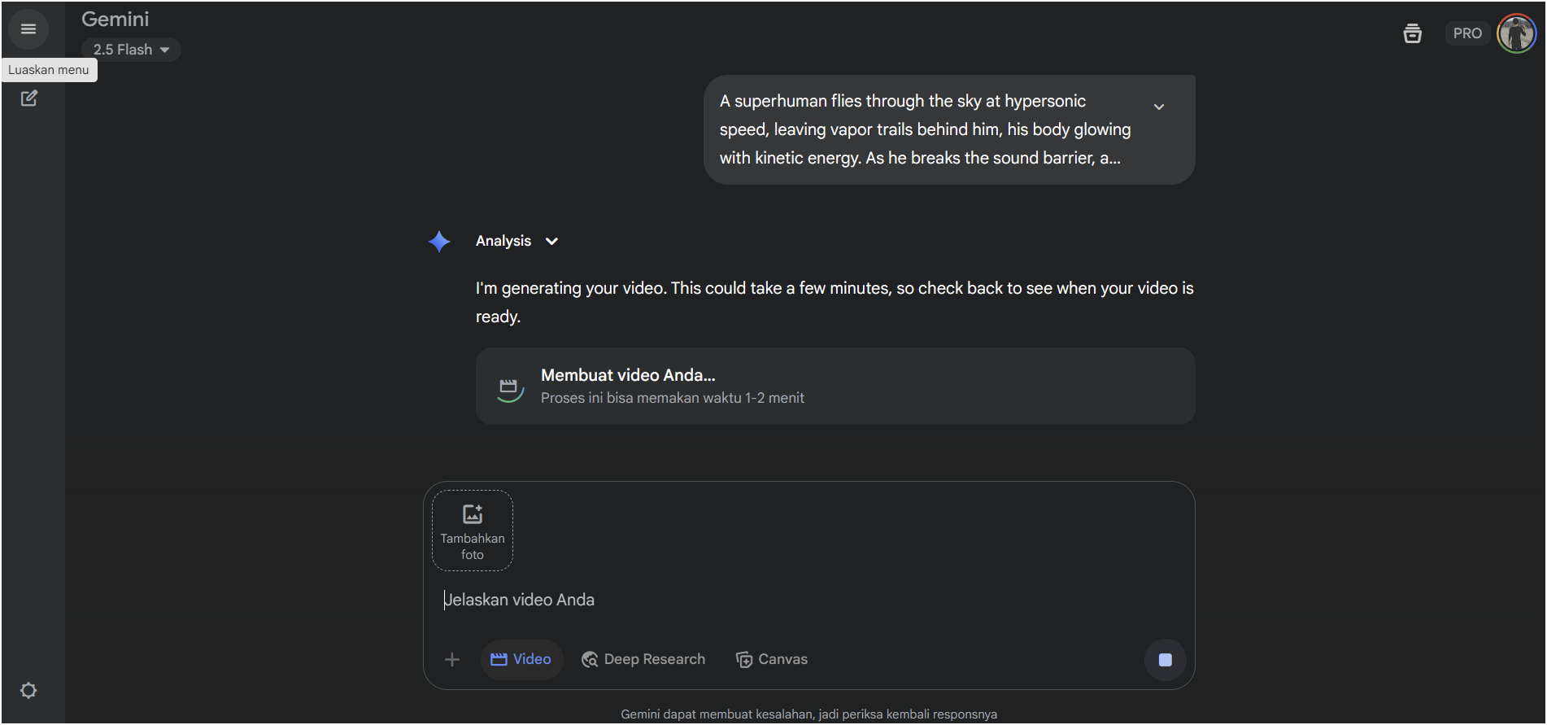Open the hamburger main menu icon

[x=28, y=29]
